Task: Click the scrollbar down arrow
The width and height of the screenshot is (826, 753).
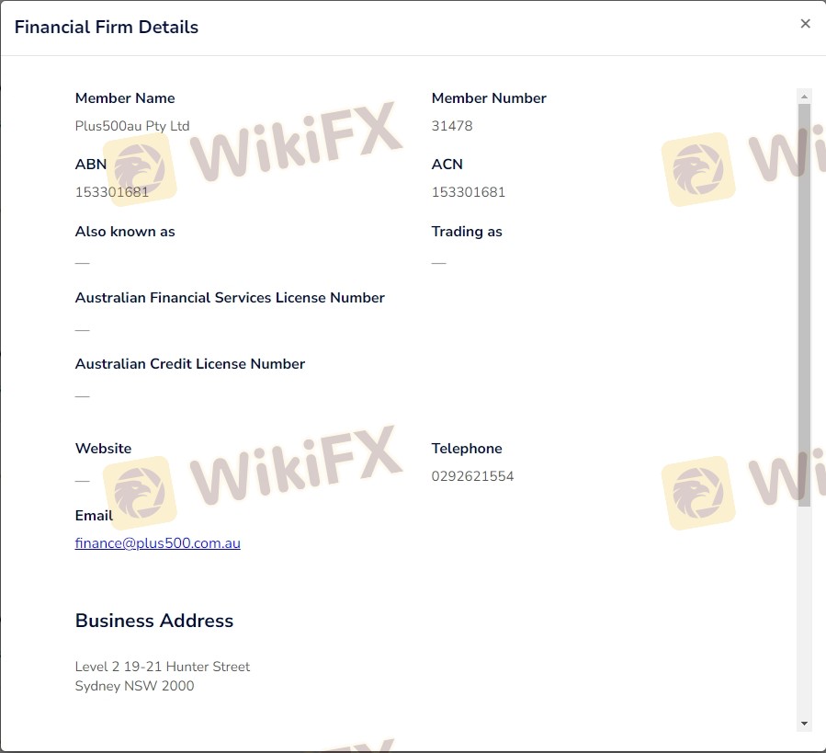Action: pyautogui.click(x=804, y=724)
